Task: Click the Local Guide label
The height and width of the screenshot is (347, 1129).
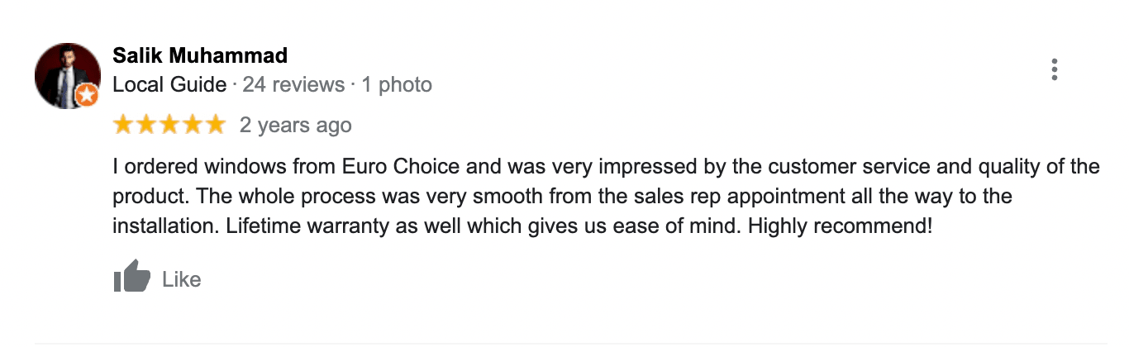Action: [x=169, y=84]
